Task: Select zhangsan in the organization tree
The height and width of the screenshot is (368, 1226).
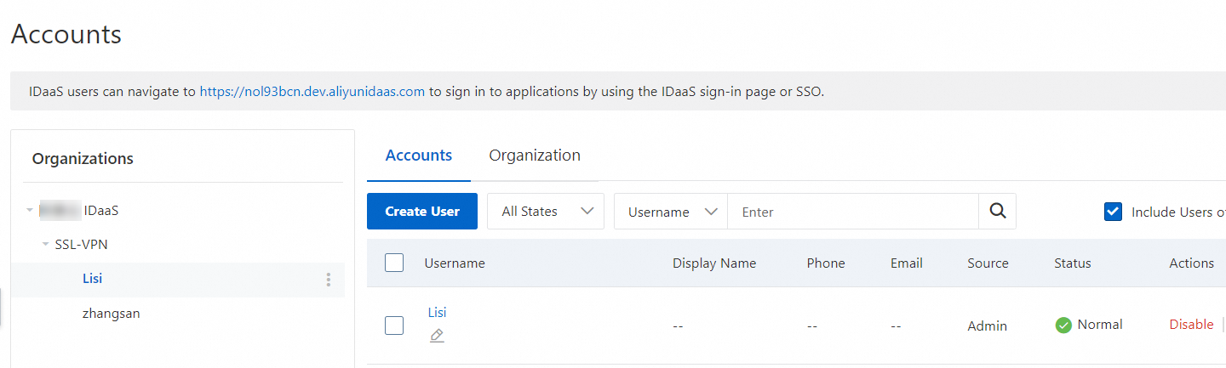Action: pyautogui.click(x=111, y=314)
